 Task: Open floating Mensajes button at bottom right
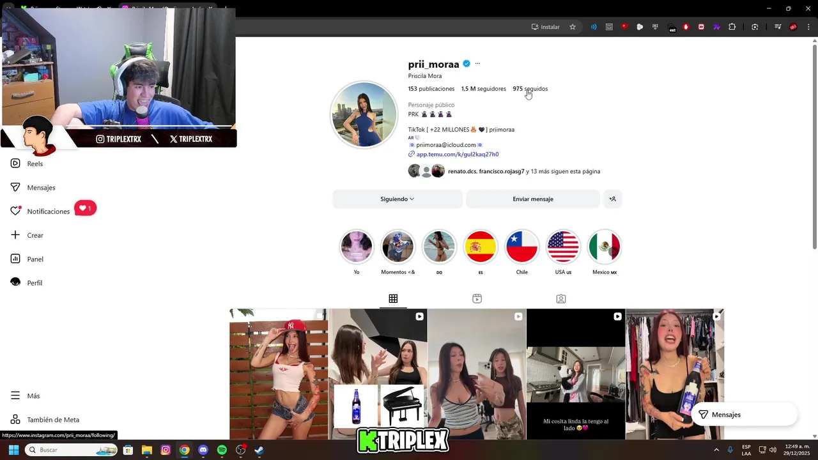(745, 415)
